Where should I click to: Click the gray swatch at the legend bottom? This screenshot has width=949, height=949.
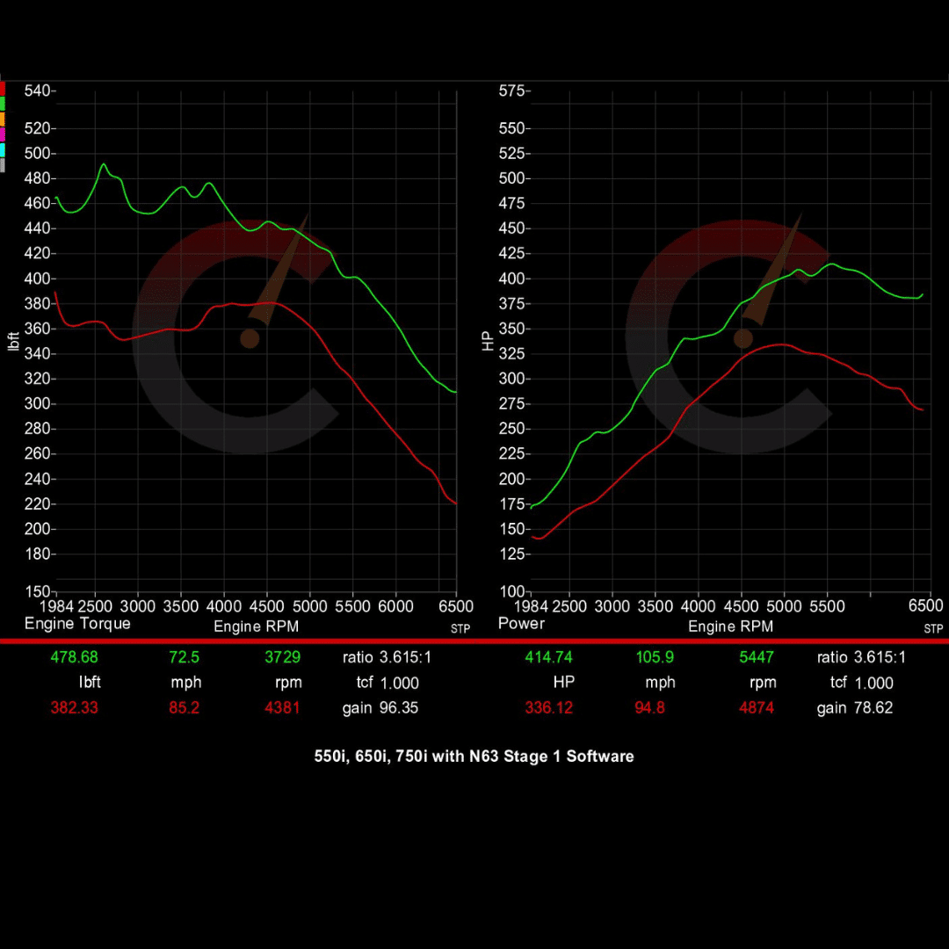(x=4, y=163)
